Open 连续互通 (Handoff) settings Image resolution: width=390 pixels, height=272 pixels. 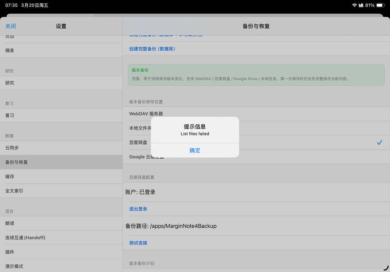pos(25,238)
